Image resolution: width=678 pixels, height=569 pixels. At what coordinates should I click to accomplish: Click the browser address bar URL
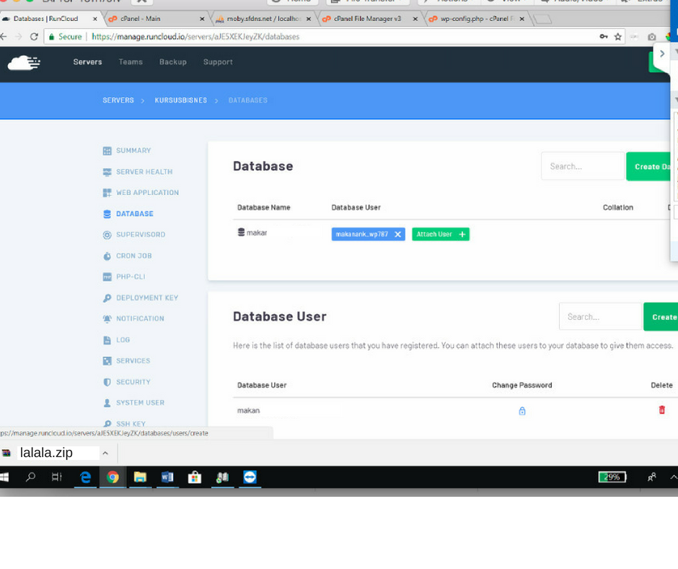pyautogui.click(x=195, y=37)
